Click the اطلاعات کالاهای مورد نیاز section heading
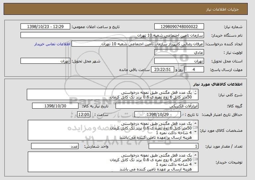The width and height of the screenshot is (255, 180). click(x=218, y=84)
